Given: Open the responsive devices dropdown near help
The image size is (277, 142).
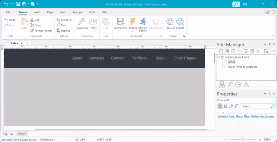Looking at the screenshot, I should (267, 12).
